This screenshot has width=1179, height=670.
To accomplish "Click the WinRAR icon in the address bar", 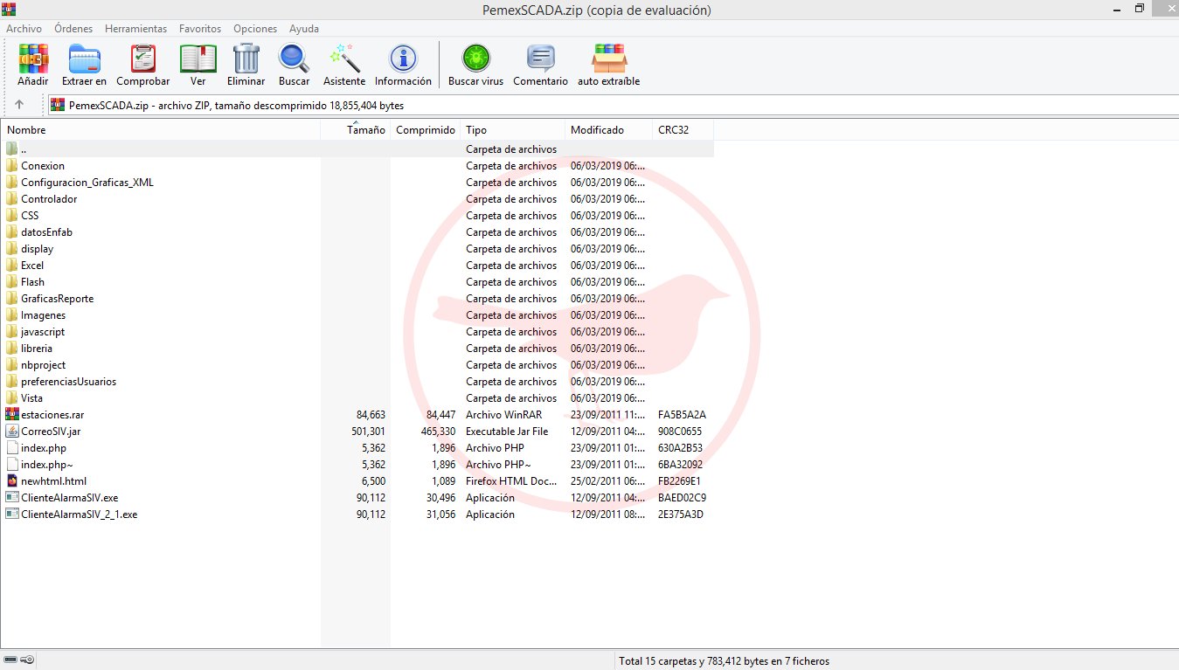I will (x=58, y=105).
